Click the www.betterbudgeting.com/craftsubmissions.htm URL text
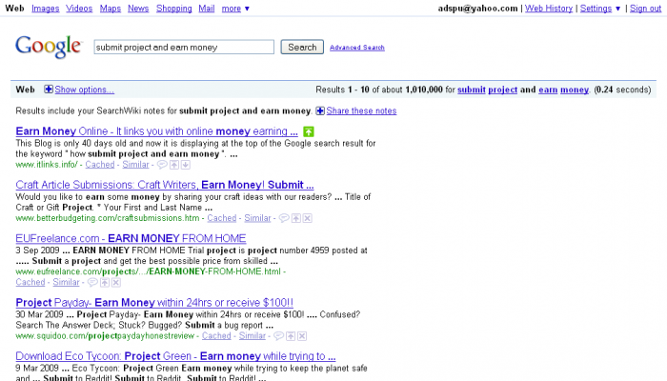The width and height of the screenshot is (667, 381). pos(108,218)
